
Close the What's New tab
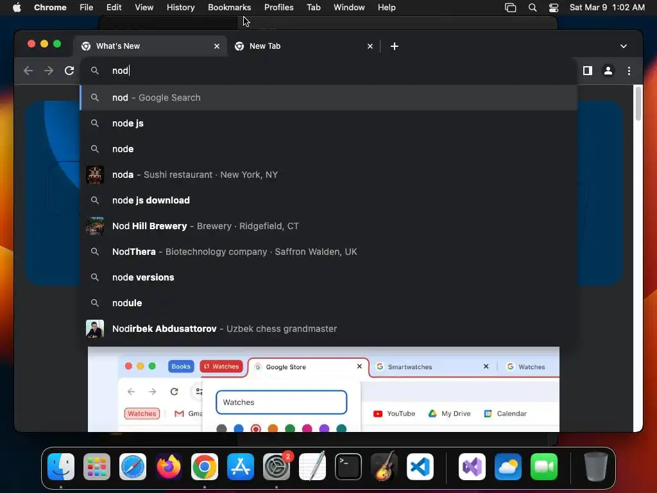[x=217, y=46]
